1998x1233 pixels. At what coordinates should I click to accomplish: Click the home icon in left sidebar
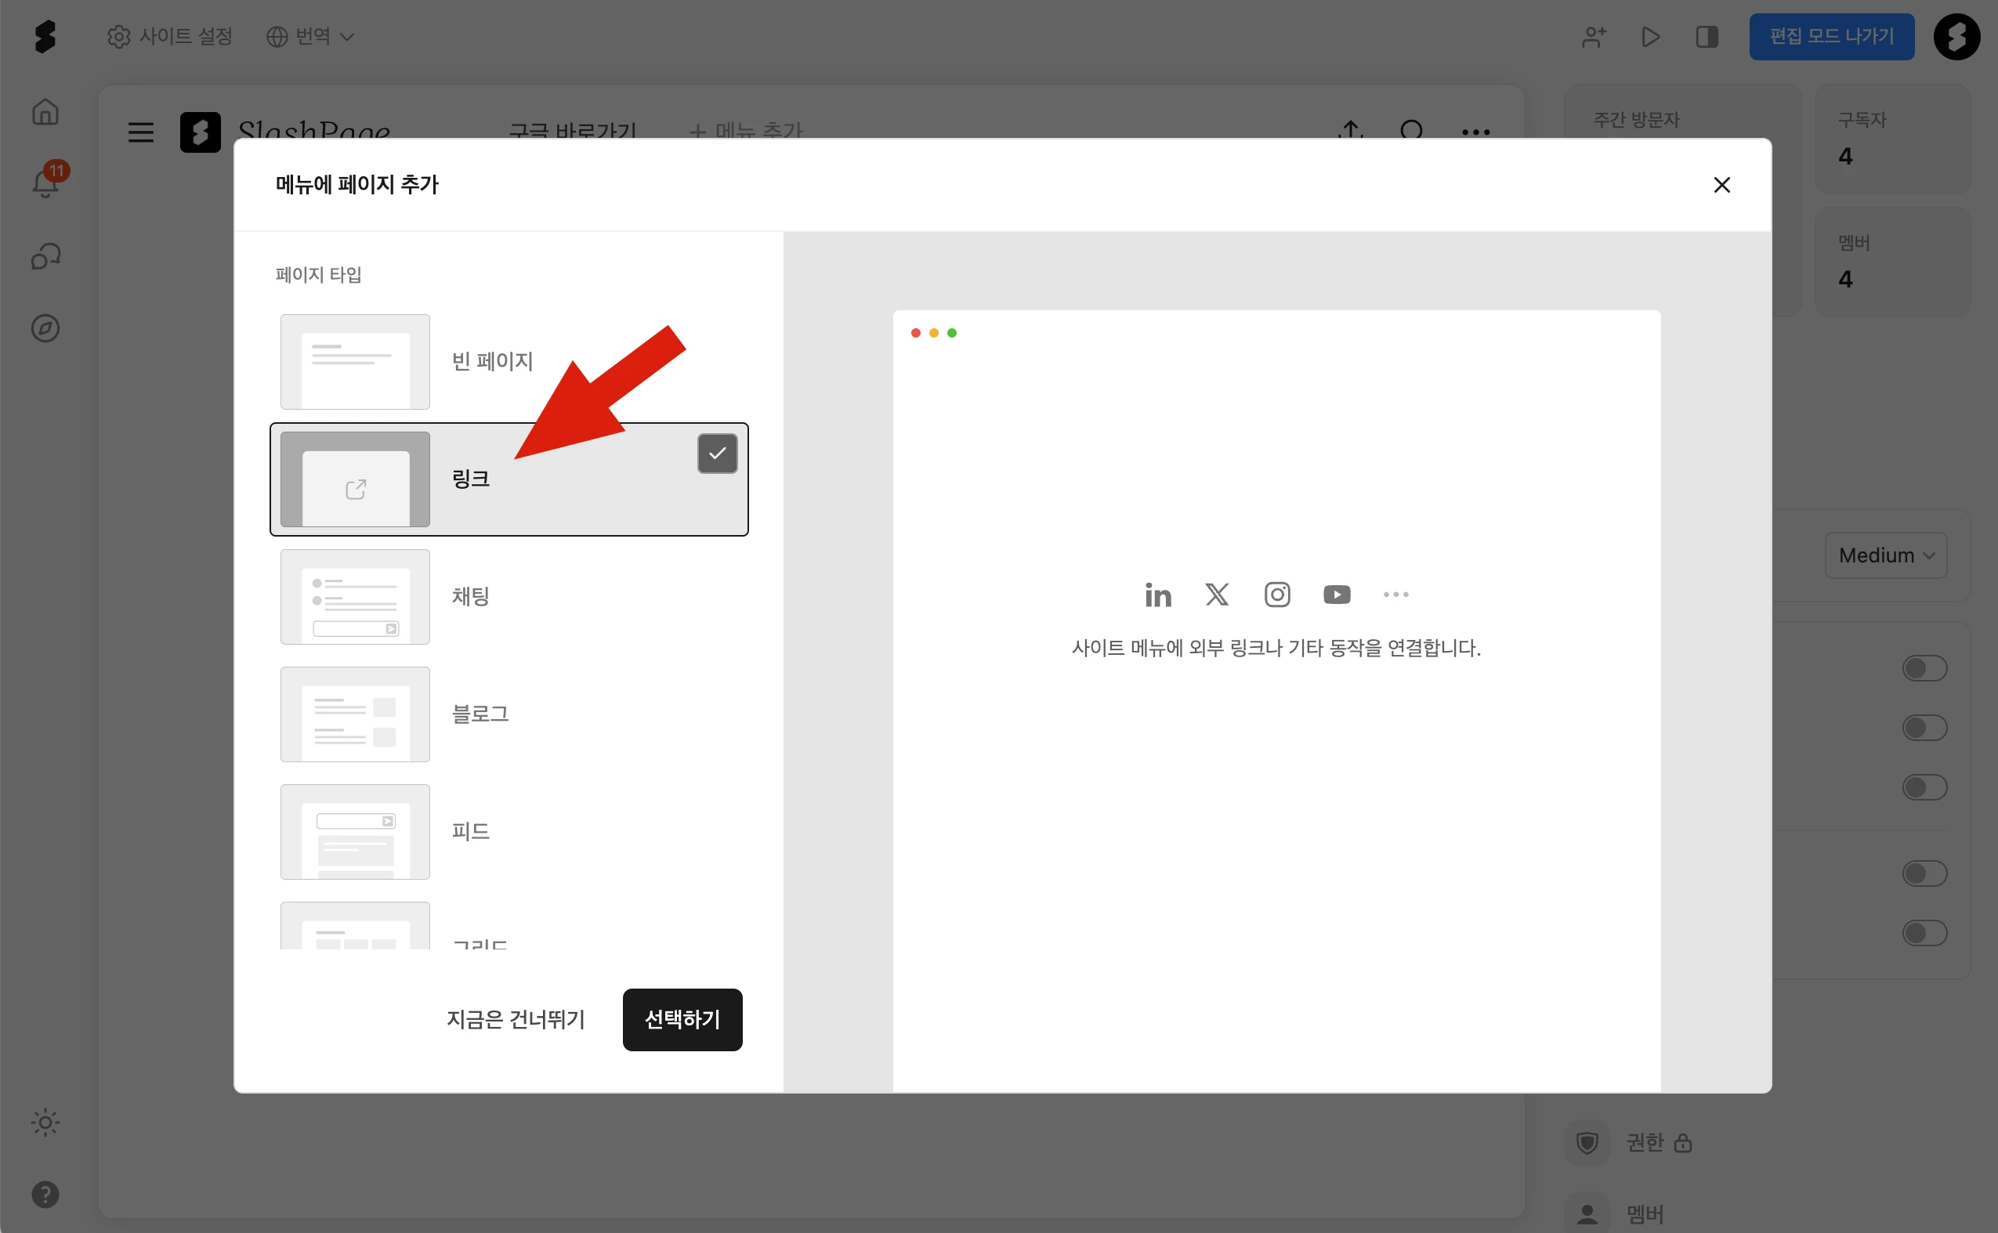(45, 112)
